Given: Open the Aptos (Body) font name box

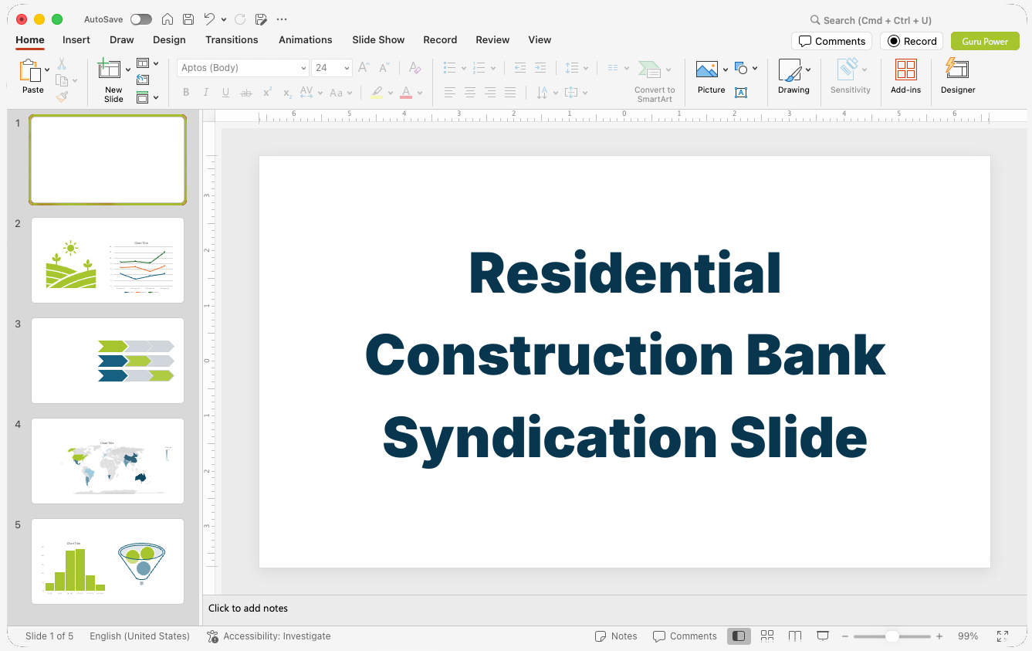Looking at the screenshot, I should pyautogui.click(x=243, y=68).
